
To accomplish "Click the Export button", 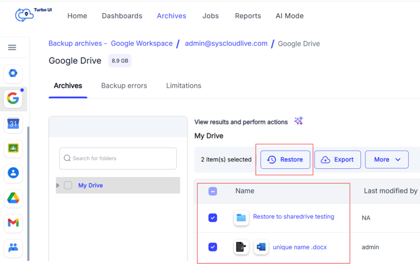I will [x=337, y=160].
